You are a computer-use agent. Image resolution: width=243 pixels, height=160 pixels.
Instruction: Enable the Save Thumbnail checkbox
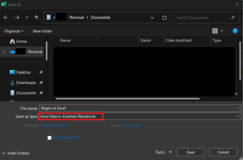pos(49,138)
